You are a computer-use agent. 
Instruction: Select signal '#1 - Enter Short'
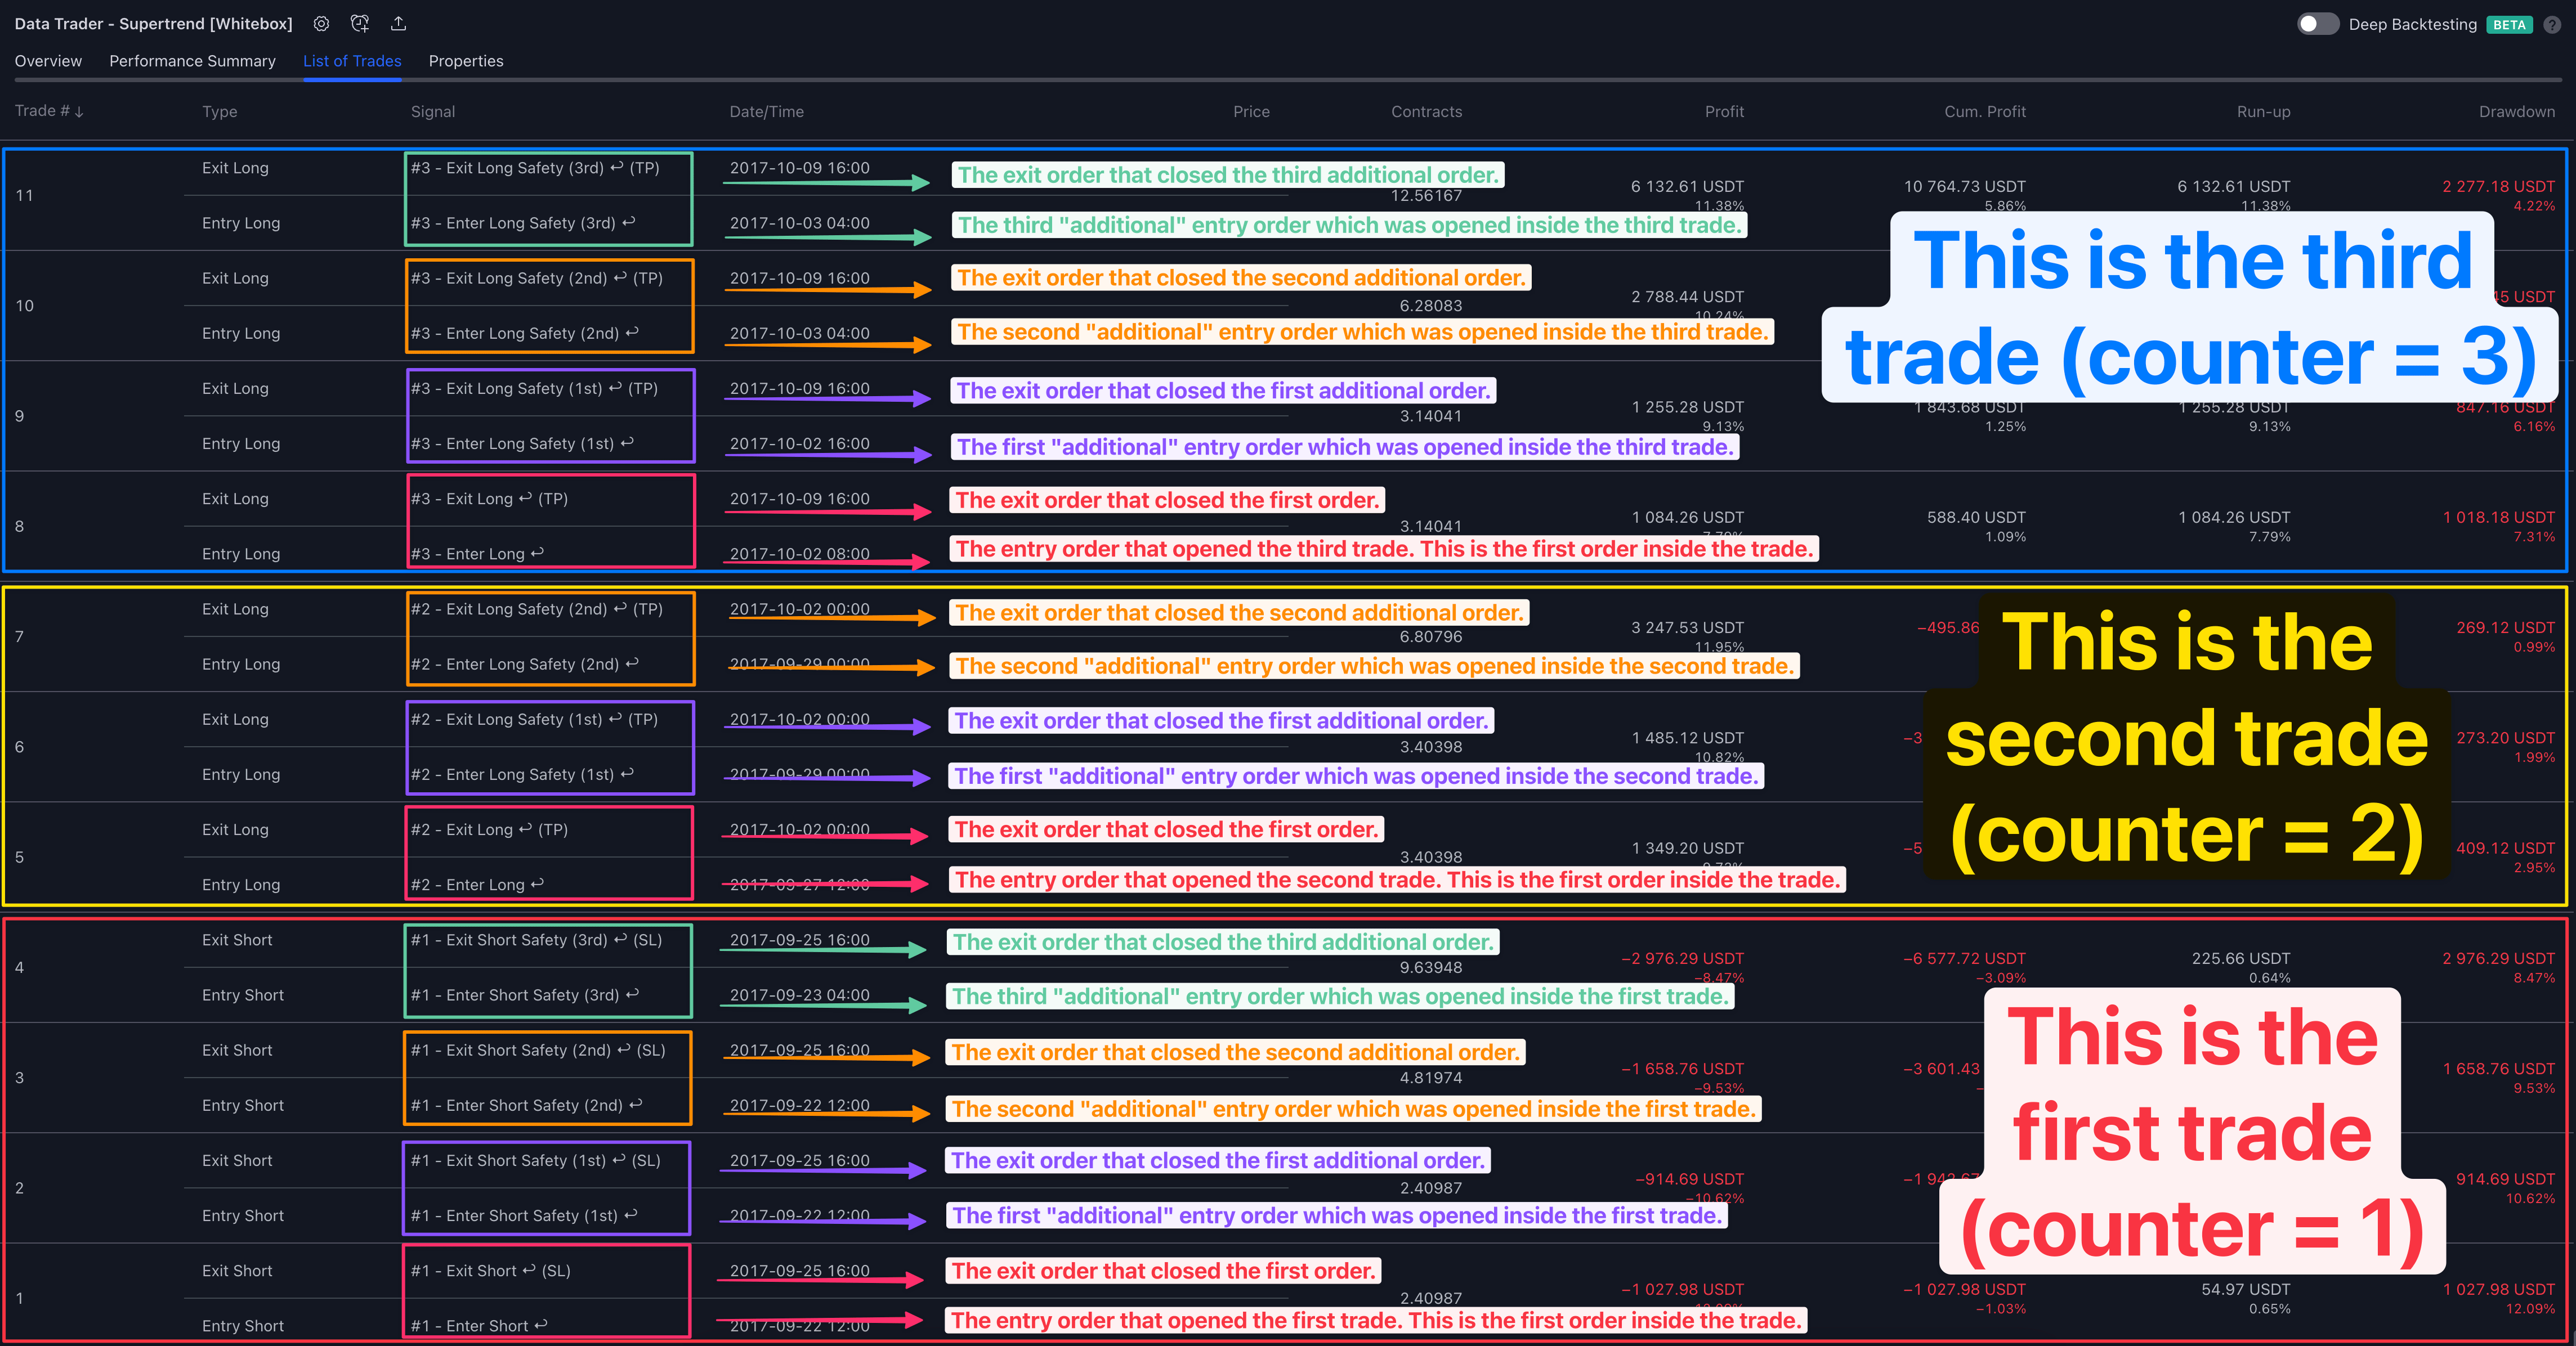click(479, 1325)
